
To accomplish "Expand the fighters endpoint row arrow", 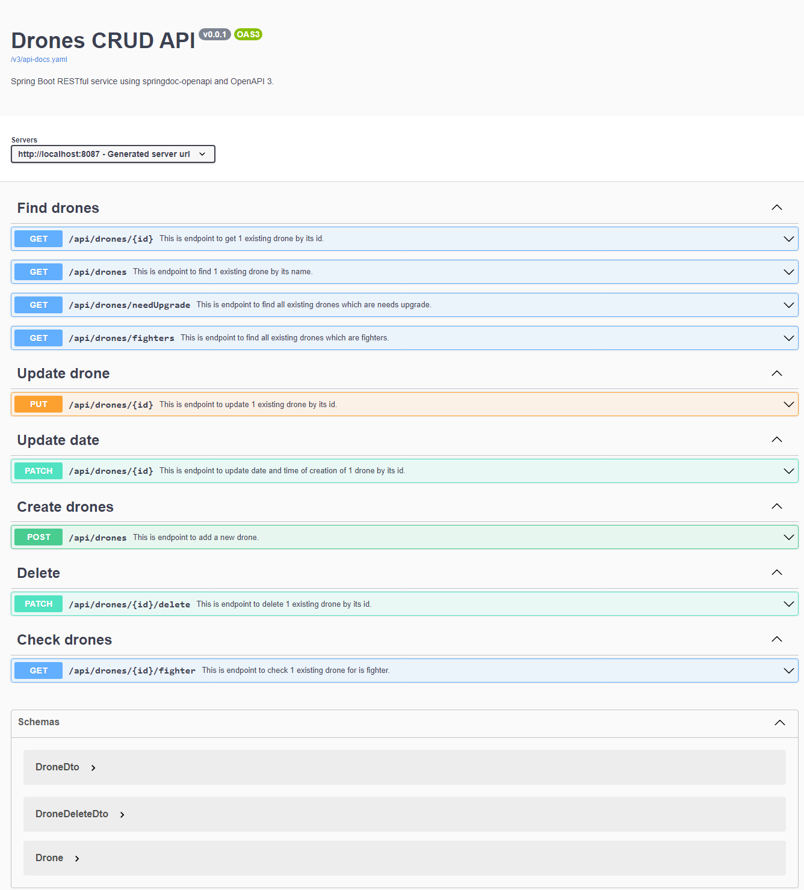I will 789,338.
